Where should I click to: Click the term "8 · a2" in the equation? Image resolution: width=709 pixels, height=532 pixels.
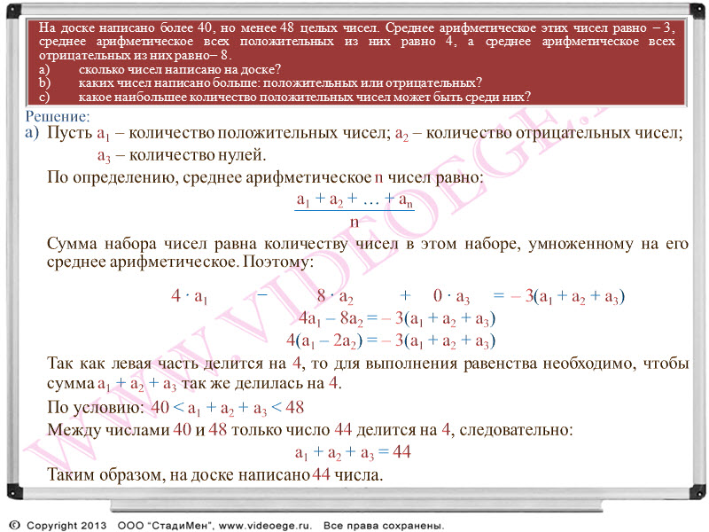coord(335,296)
